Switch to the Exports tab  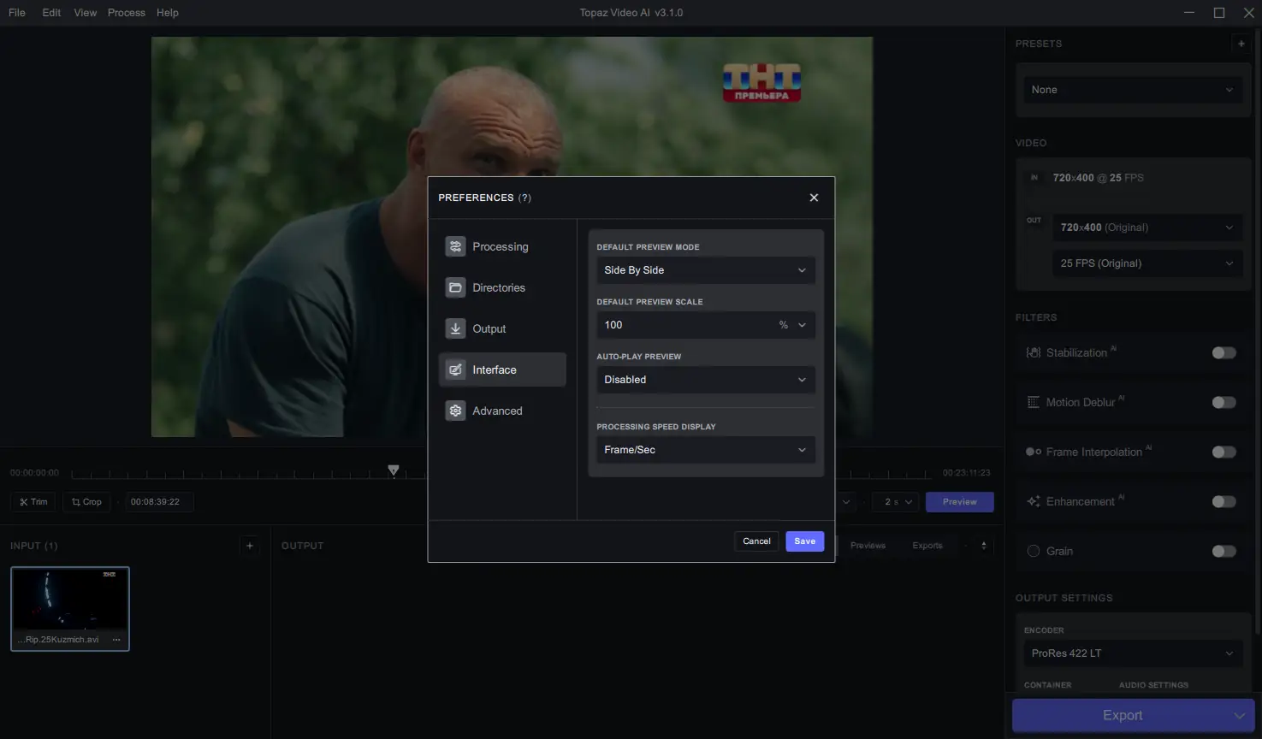pyautogui.click(x=927, y=546)
